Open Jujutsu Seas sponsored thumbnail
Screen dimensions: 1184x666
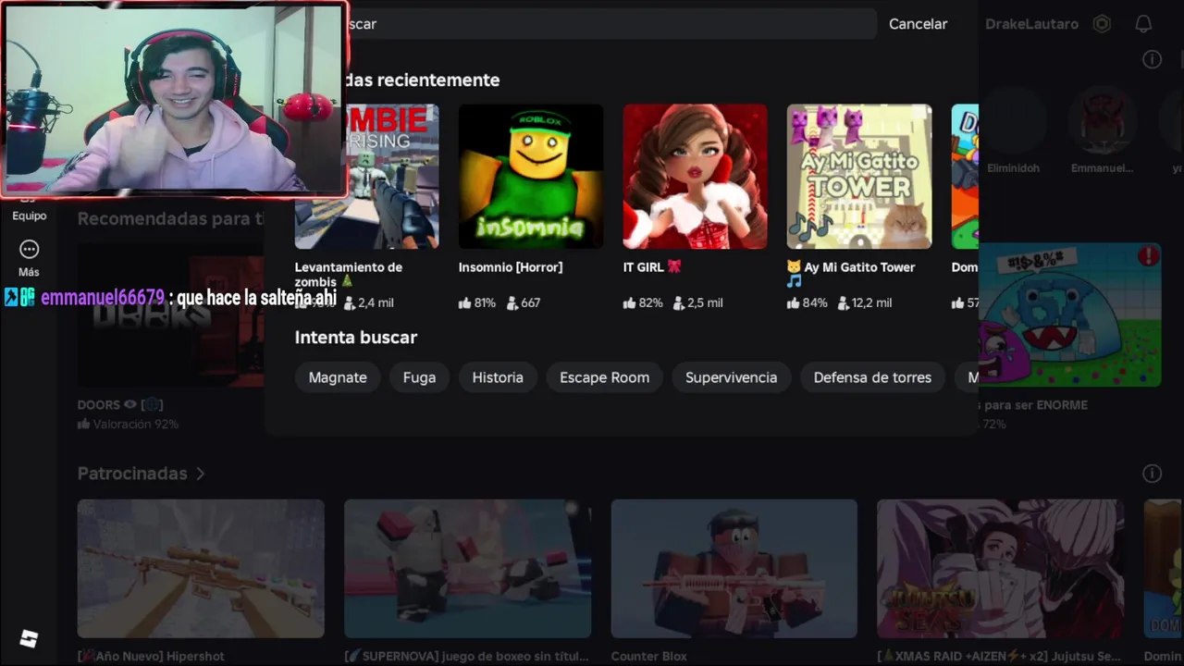point(1001,569)
